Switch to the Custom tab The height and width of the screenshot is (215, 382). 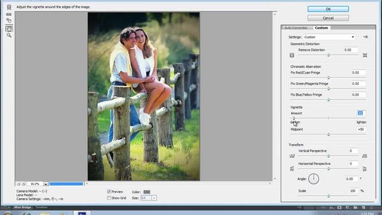pyautogui.click(x=321, y=28)
